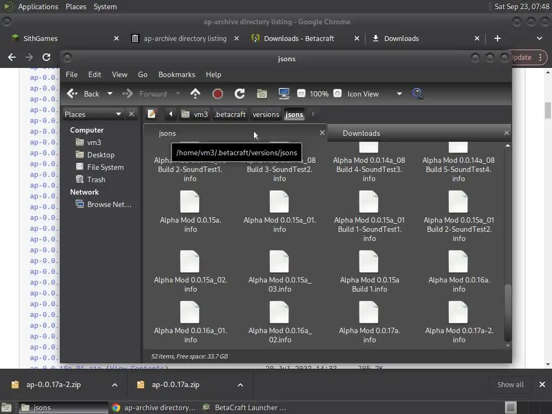Open the Go menu

click(x=142, y=74)
